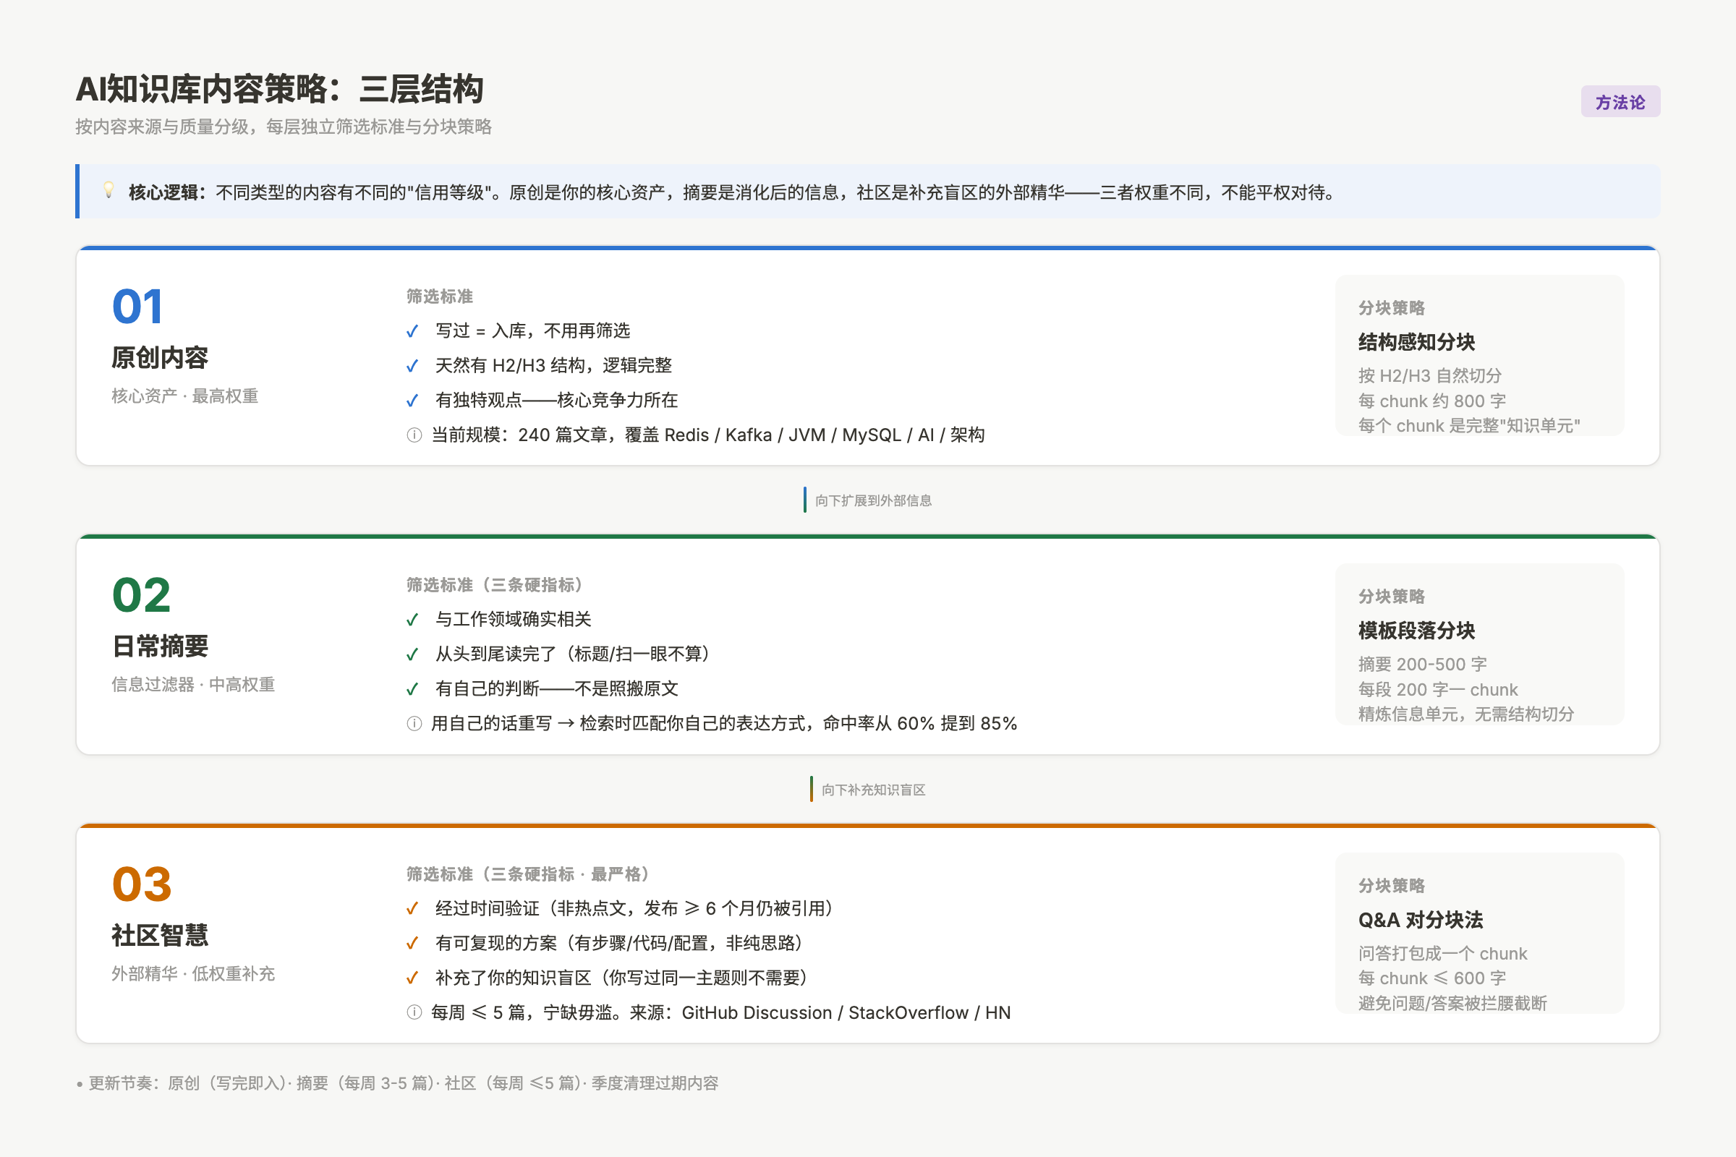Screen dimensions: 1736x1157
Task: Click the text 核心资产 · 最高权重
Action: coord(184,396)
